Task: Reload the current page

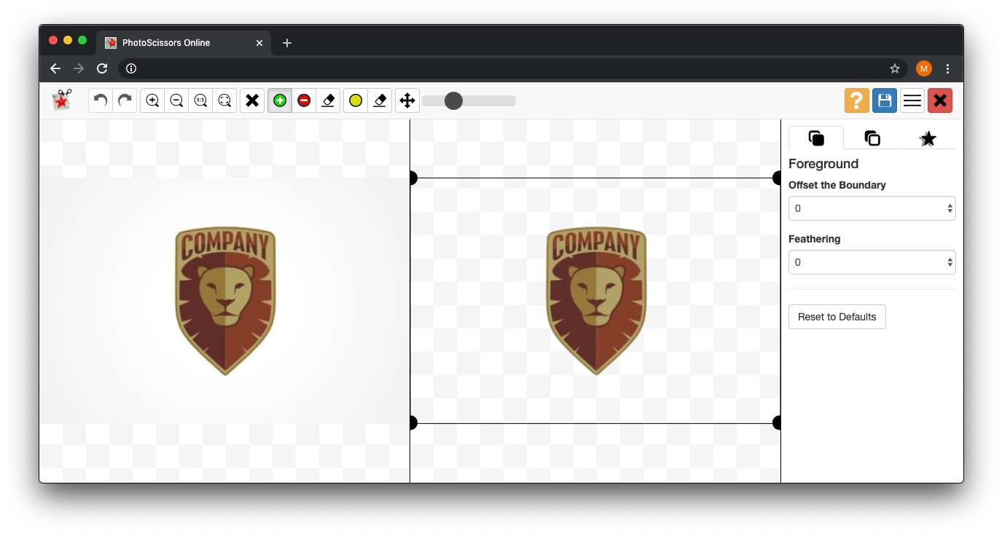Action: tap(102, 68)
